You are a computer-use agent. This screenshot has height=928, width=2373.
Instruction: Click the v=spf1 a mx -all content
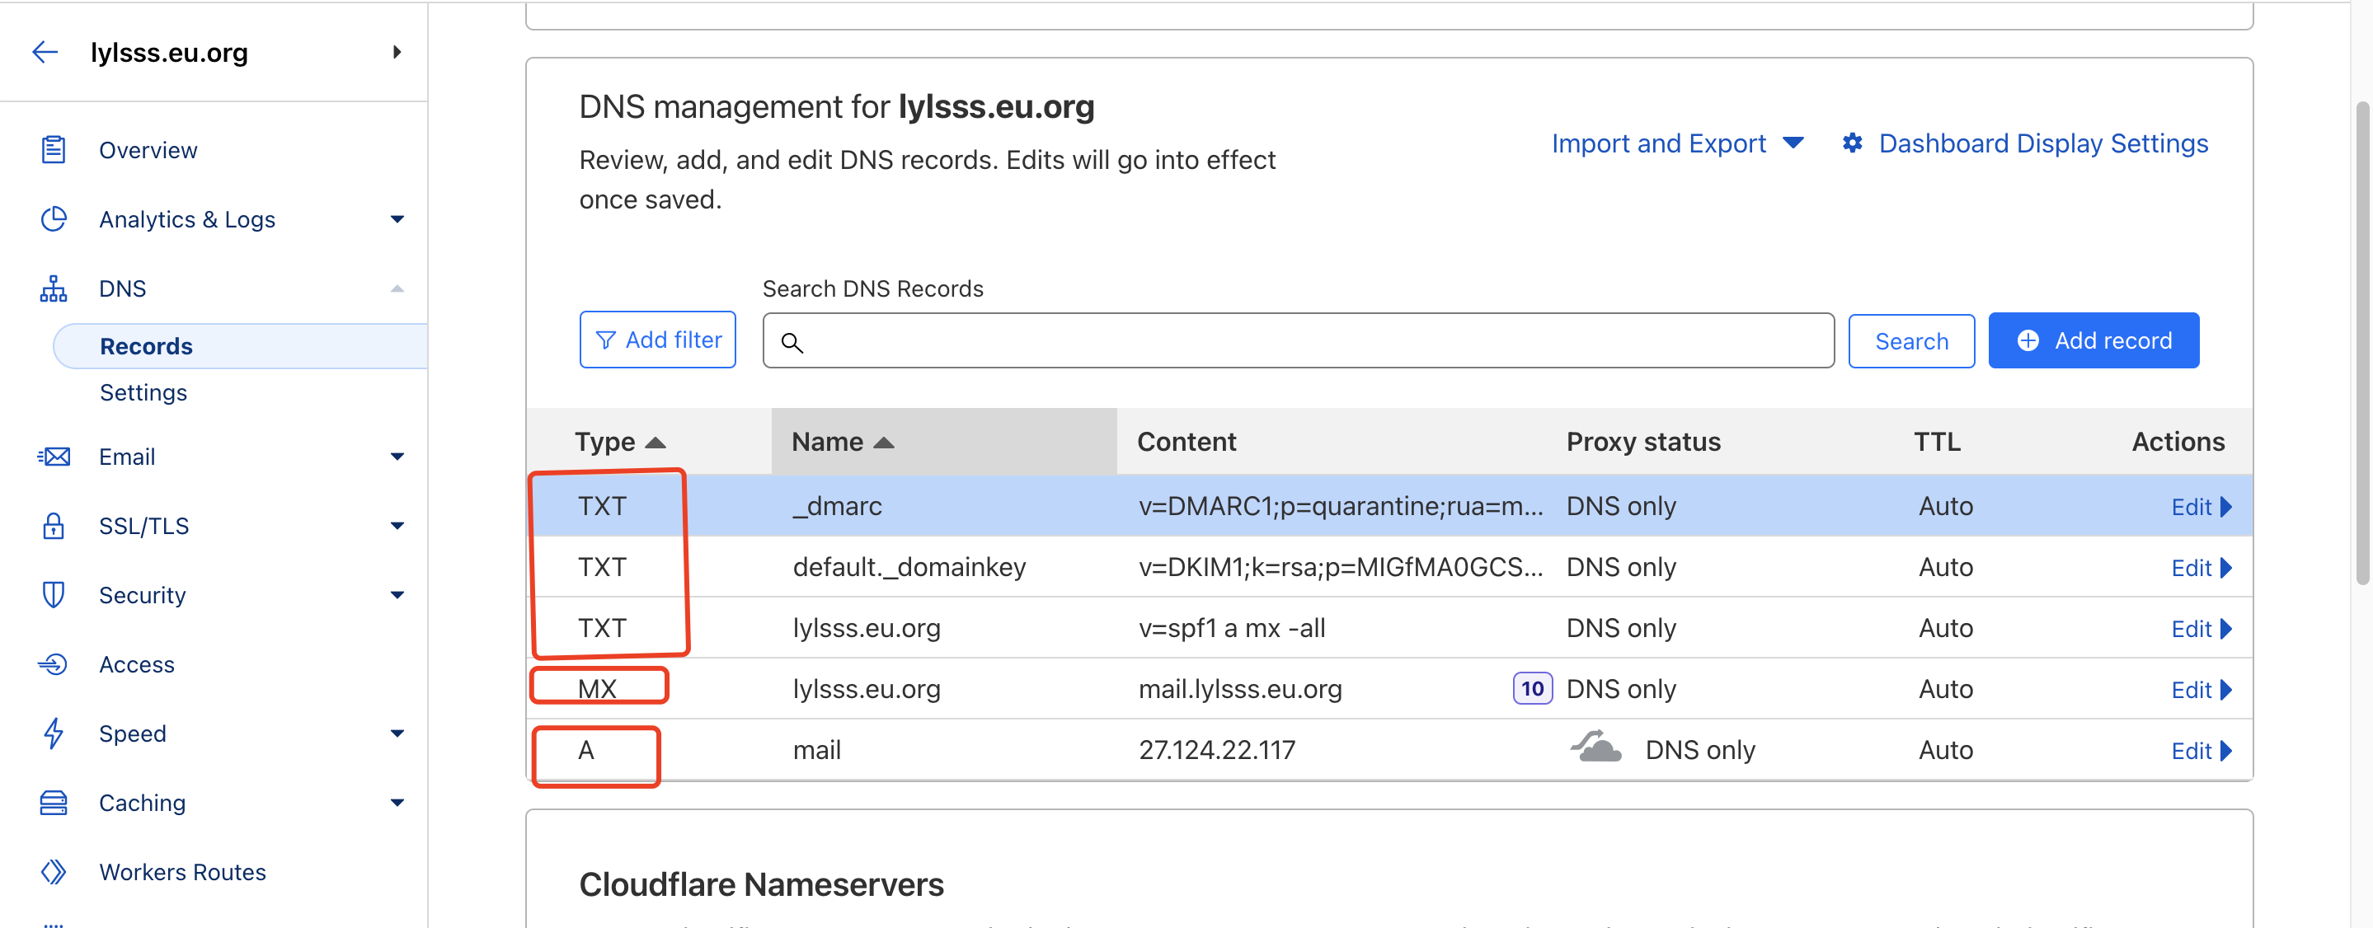coord(1232,629)
